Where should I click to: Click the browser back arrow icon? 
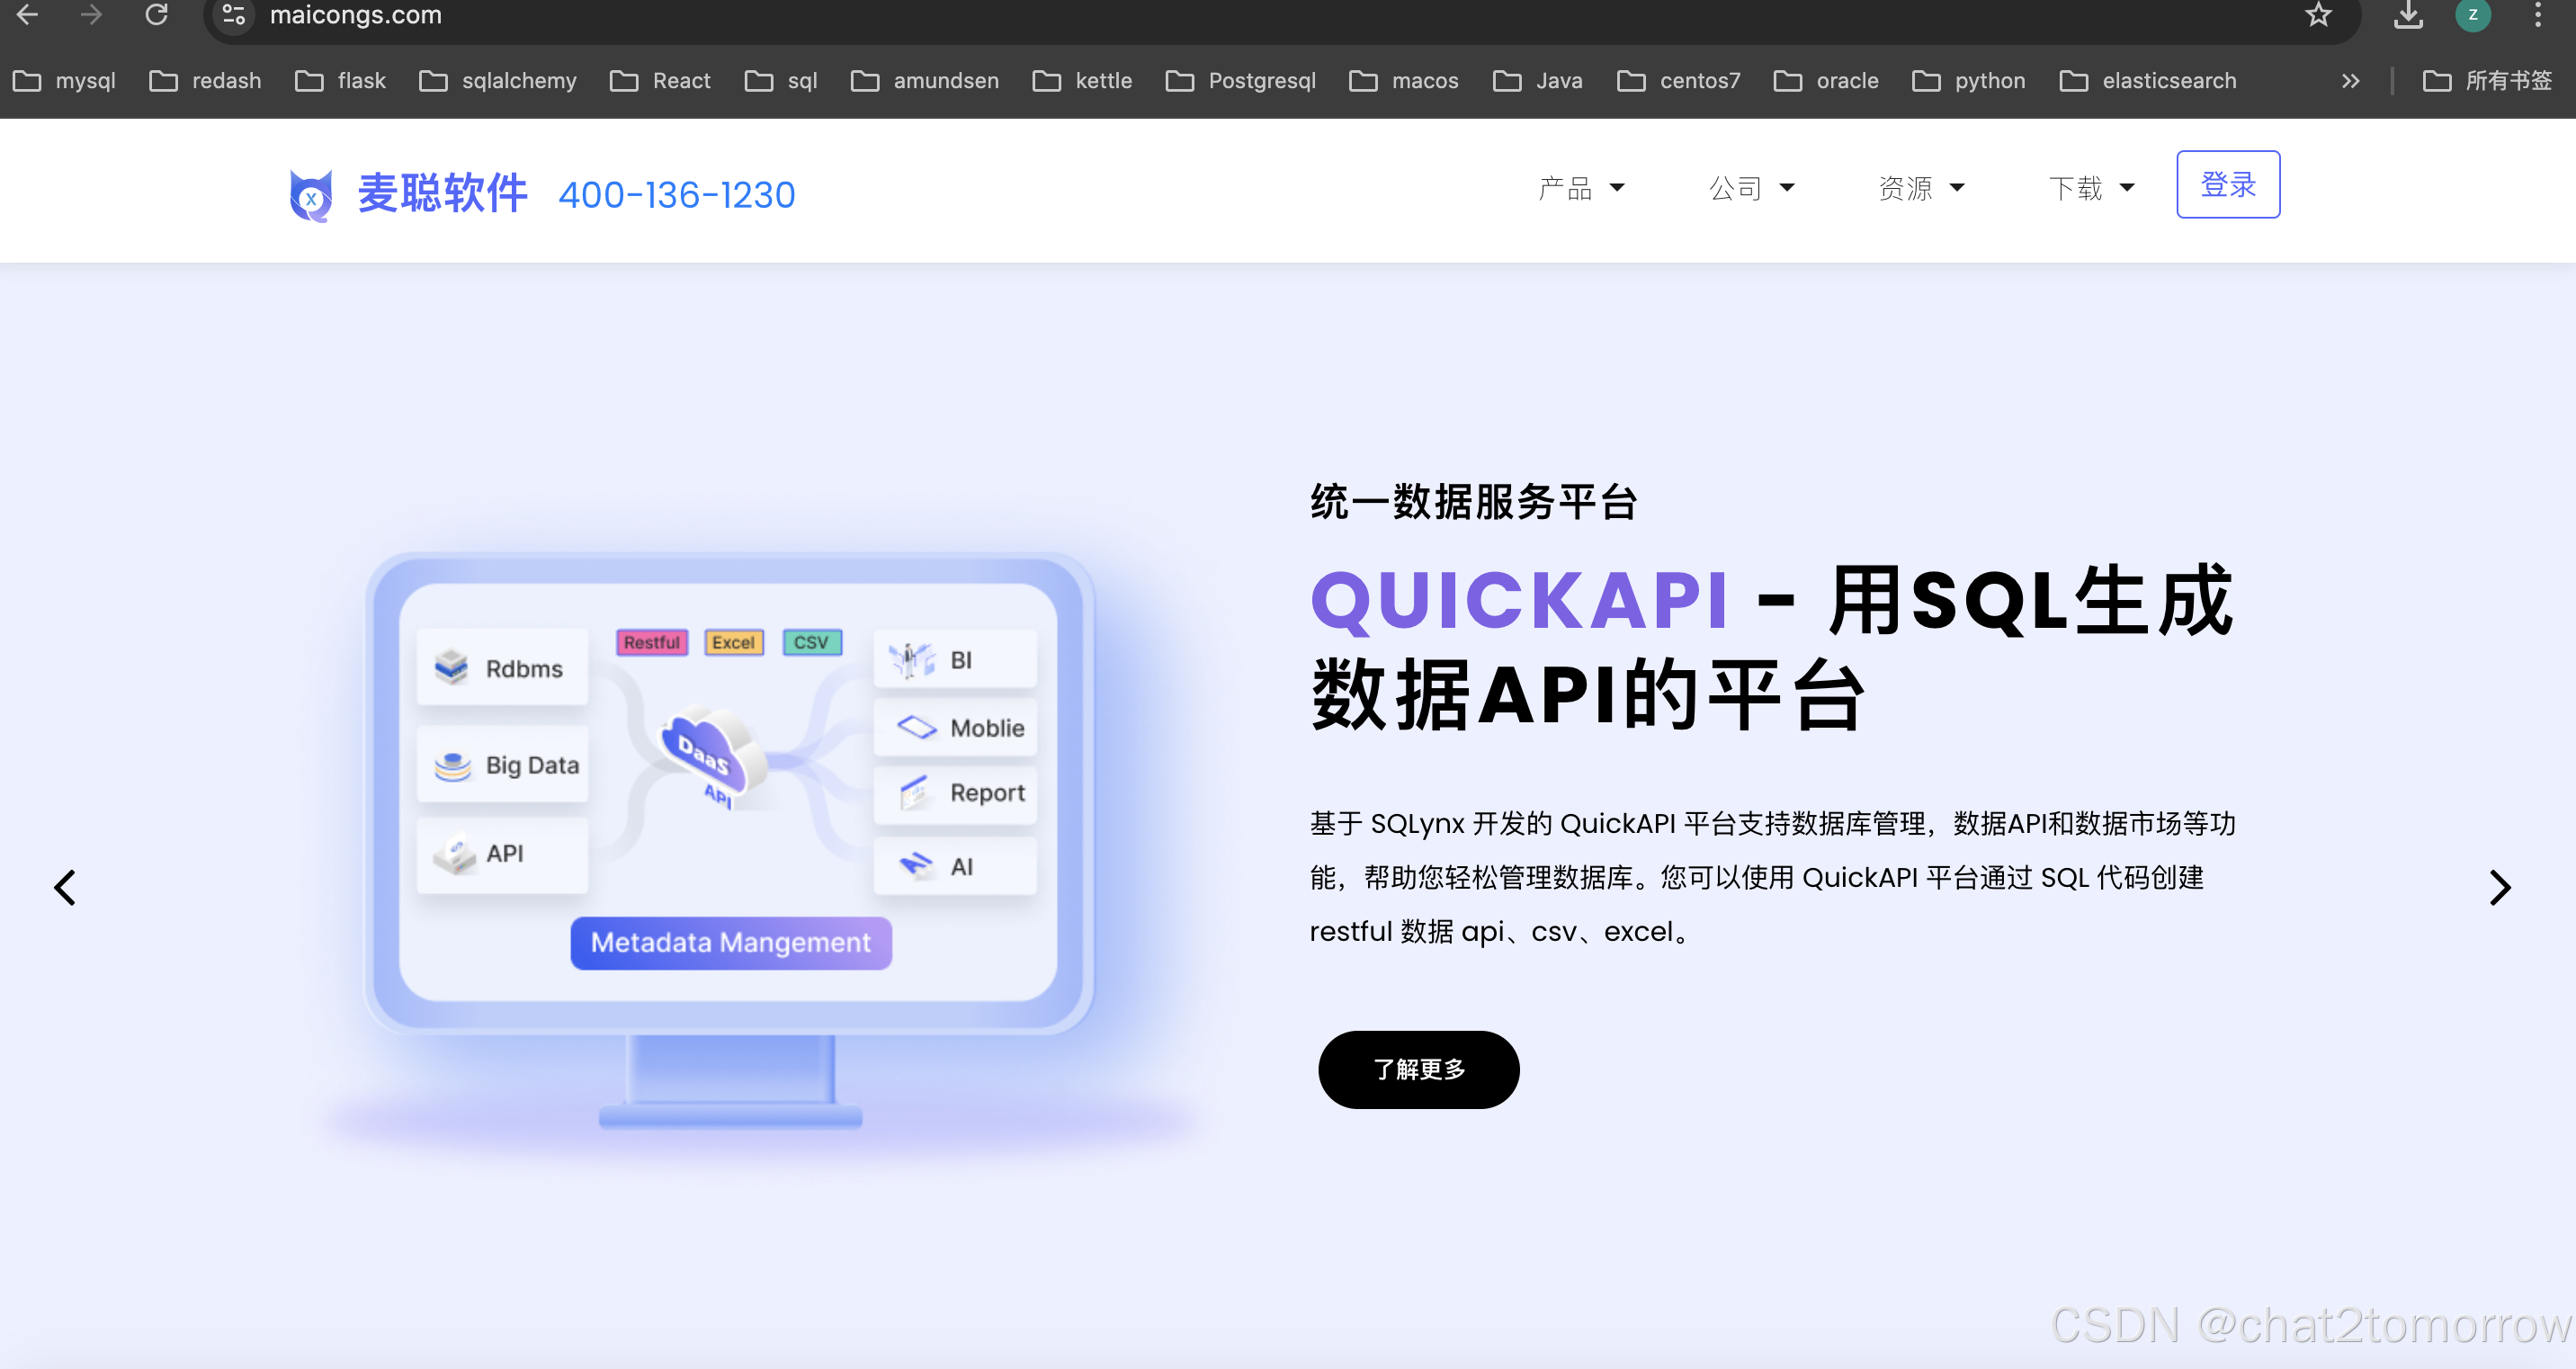click(x=28, y=15)
